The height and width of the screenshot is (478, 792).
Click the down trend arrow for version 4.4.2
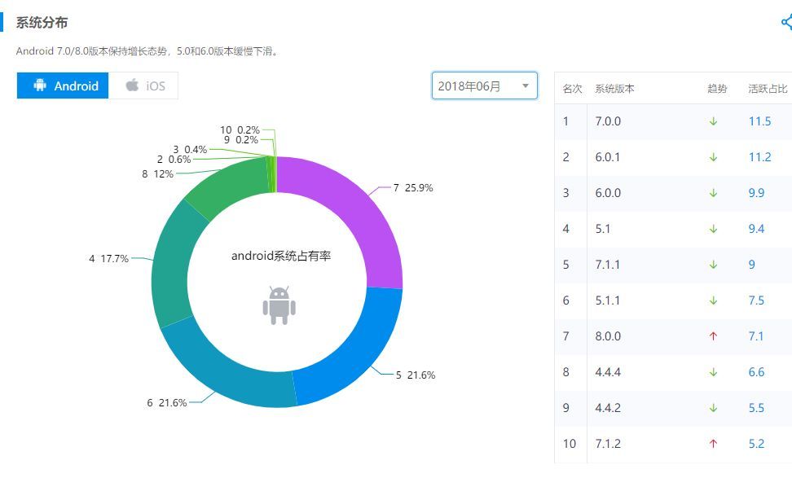[713, 408]
